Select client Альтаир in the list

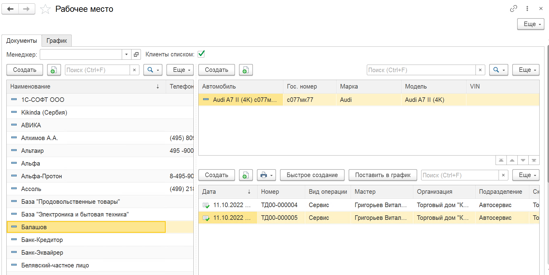(100, 151)
